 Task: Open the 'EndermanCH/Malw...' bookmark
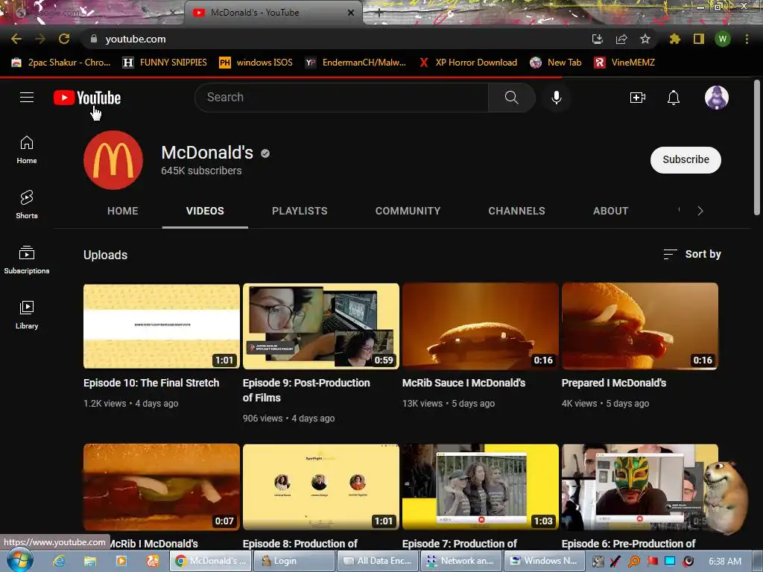[355, 63]
